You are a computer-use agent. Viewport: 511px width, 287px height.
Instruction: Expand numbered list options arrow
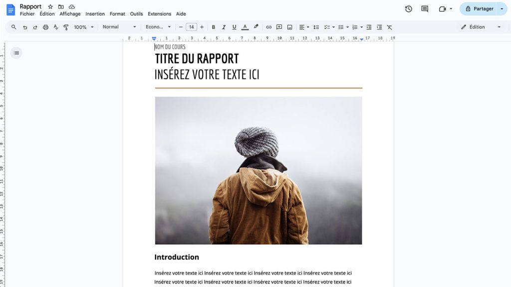[361, 27]
